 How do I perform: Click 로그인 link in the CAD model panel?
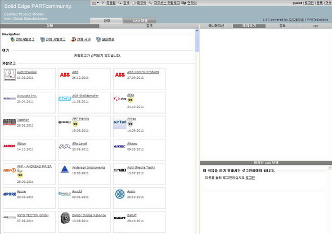coord(250,178)
